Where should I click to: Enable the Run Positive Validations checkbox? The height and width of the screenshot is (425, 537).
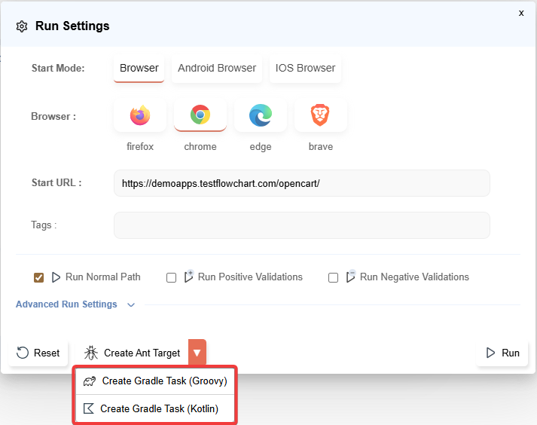(x=171, y=277)
